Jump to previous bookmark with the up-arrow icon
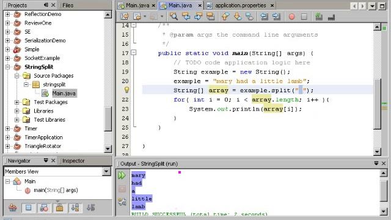The width and height of the screenshot is (391, 220). (x=225, y=16)
